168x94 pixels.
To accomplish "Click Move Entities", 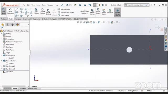I will tap(64, 16).
